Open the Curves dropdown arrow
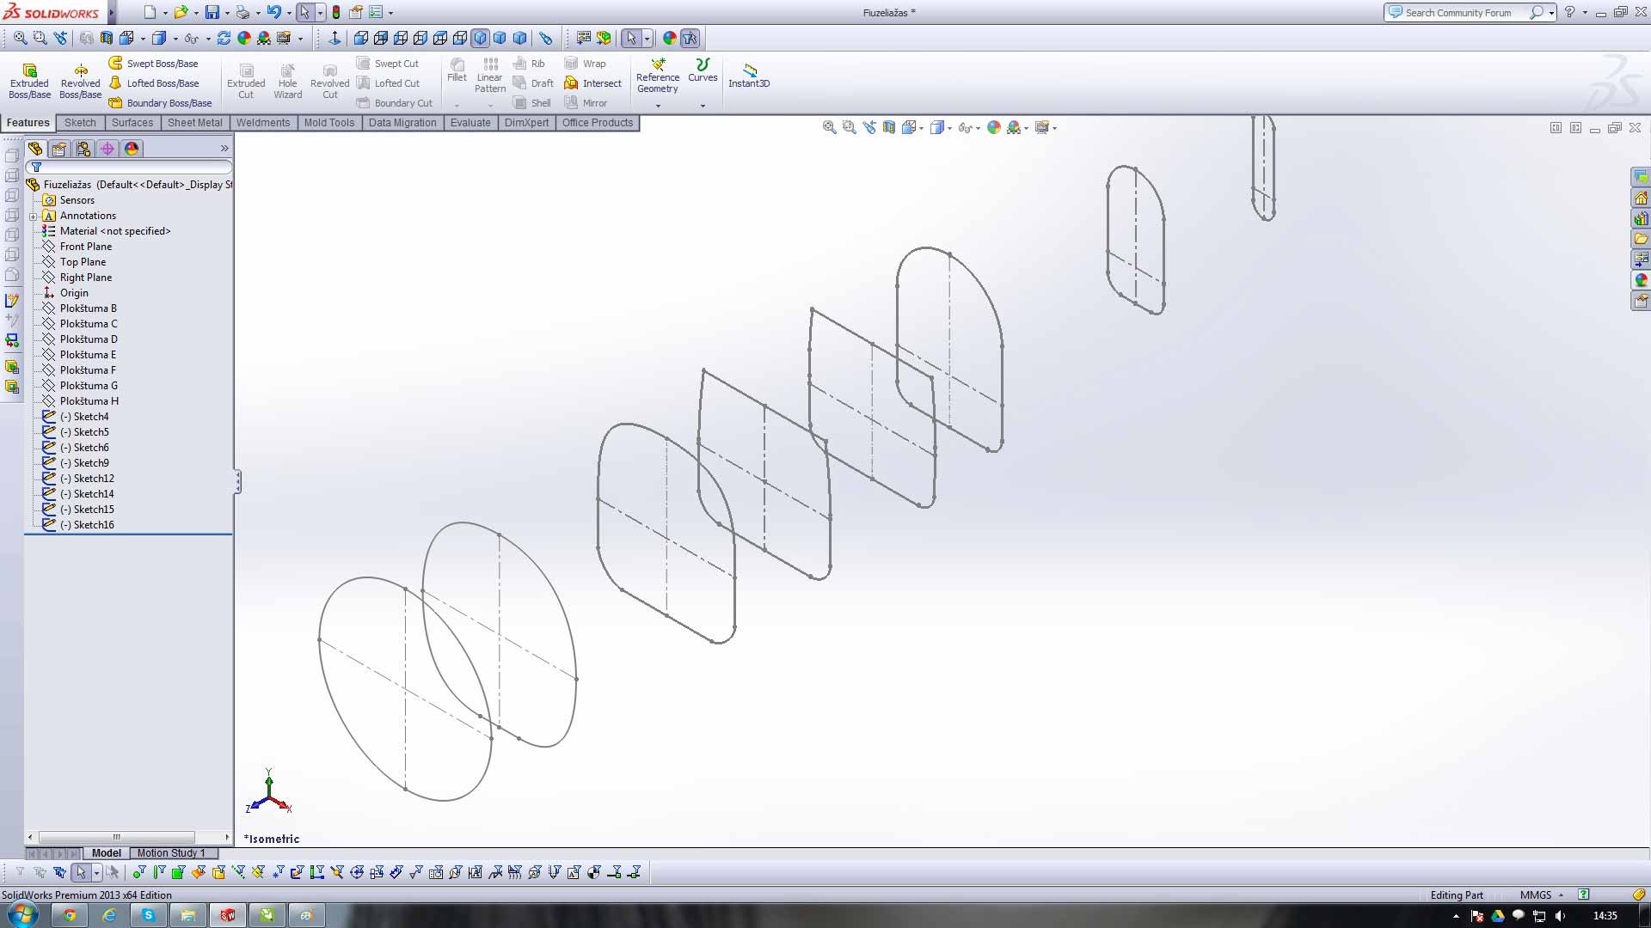The height and width of the screenshot is (928, 1651). tap(703, 107)
